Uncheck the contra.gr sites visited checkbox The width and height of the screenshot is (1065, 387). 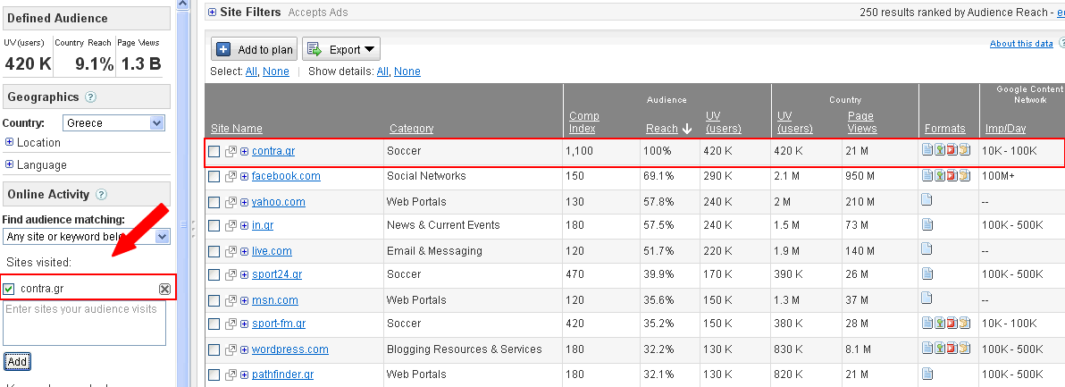(x=9, y=290)
